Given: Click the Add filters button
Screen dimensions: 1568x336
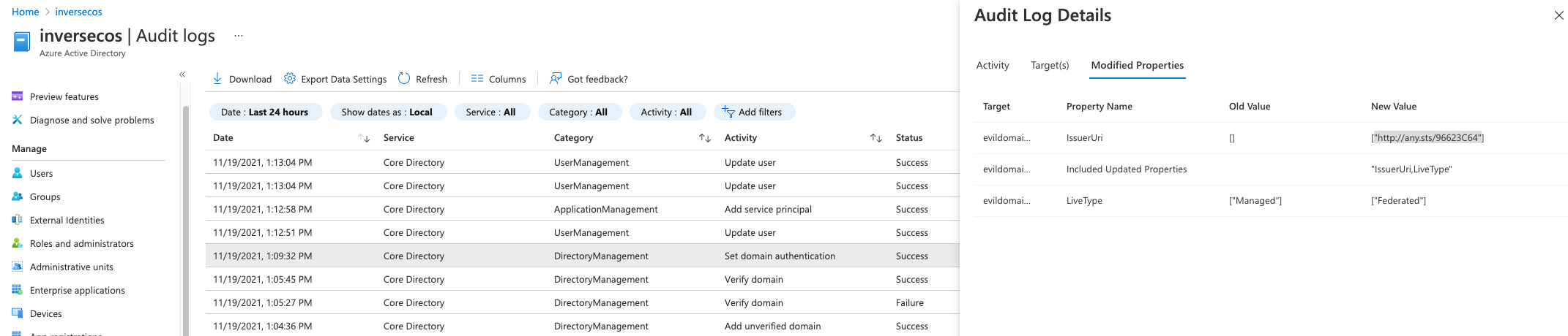Looking at the screenshot, I should (753, 112).
